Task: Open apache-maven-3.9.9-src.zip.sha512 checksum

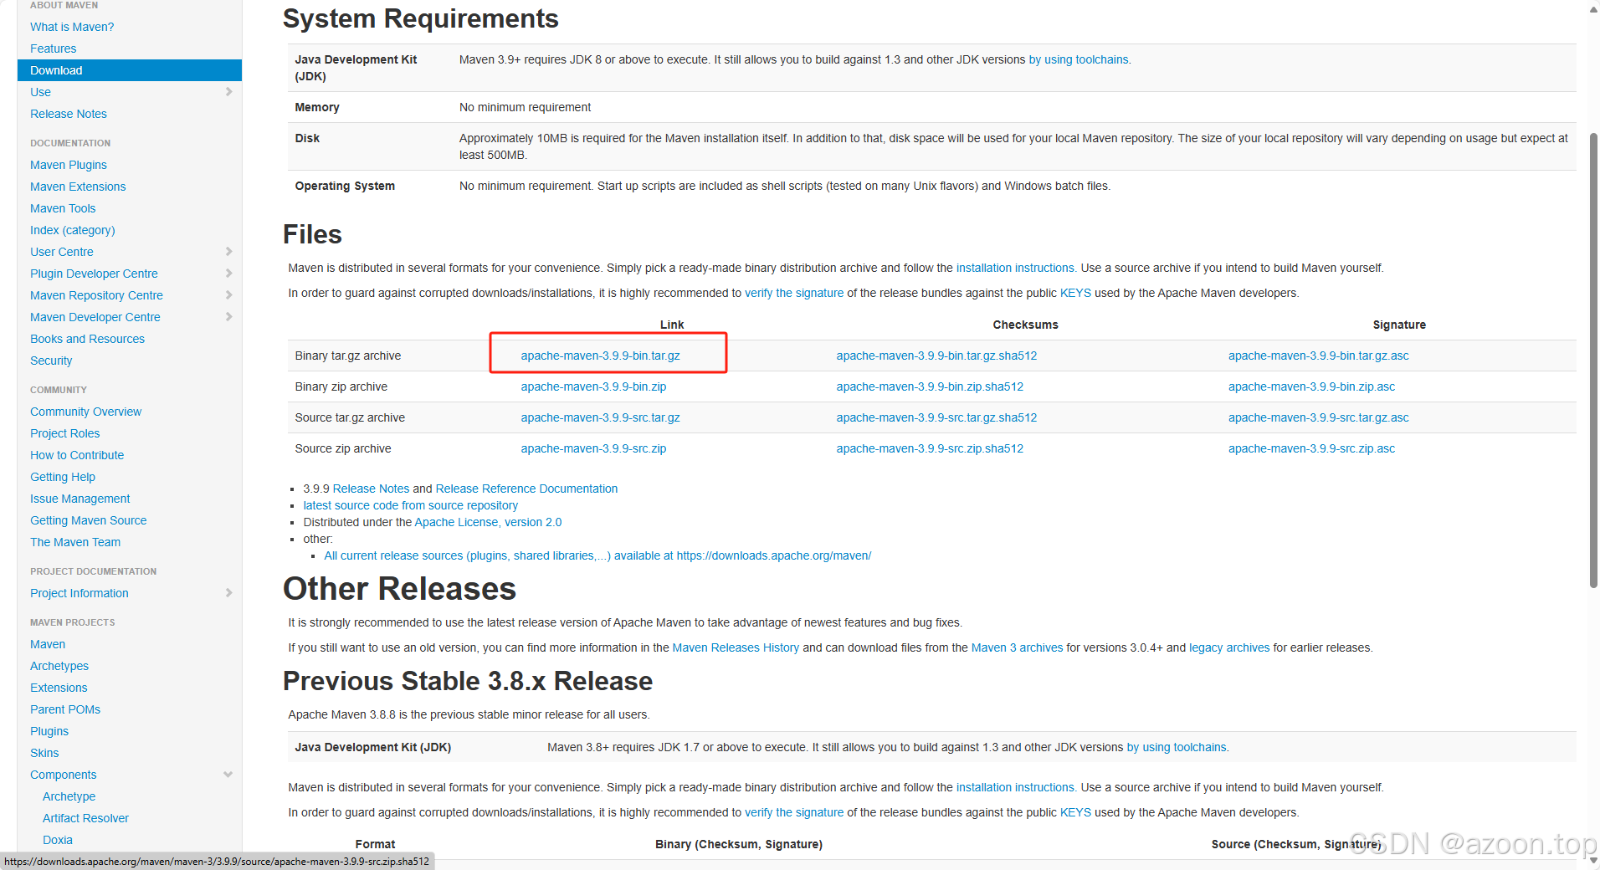Action: click(x=930, y=448)
